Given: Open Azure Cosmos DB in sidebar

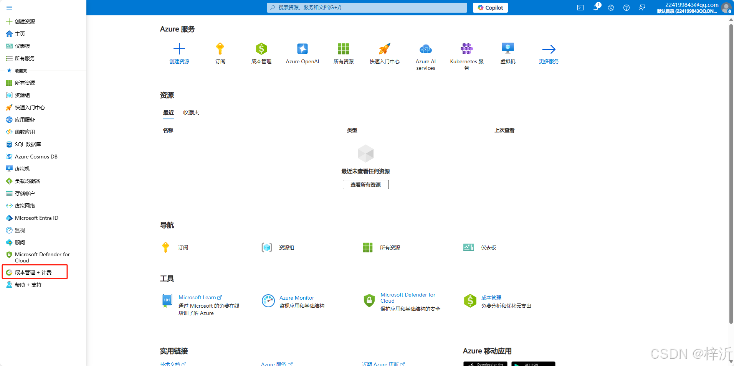Looking at the screenshot, I should (x=36, y=157).
